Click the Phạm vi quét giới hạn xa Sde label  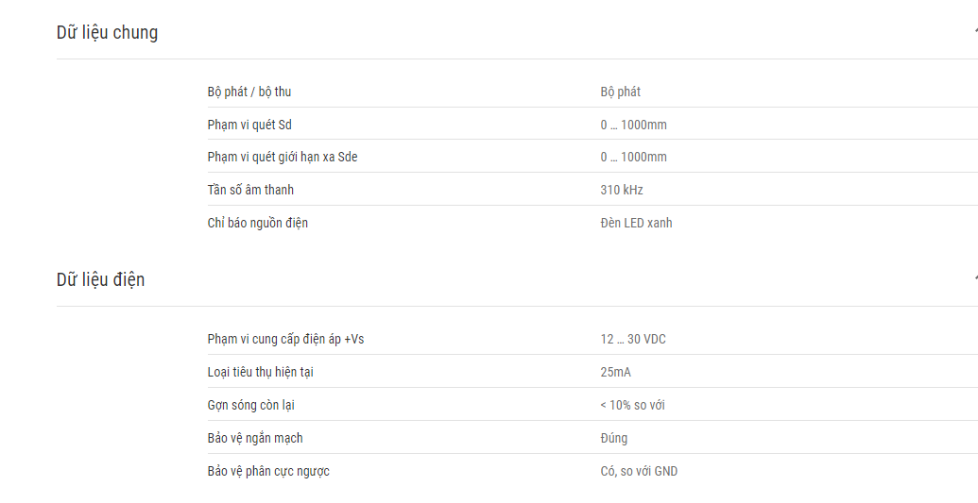(282, 157)
